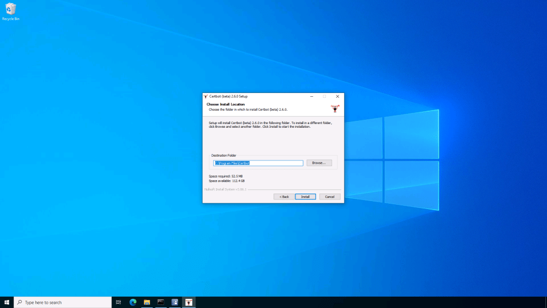Click the Certbot logo in the installer header
Viewport: 547px width, 308px height.
click(x=335, y=108)
